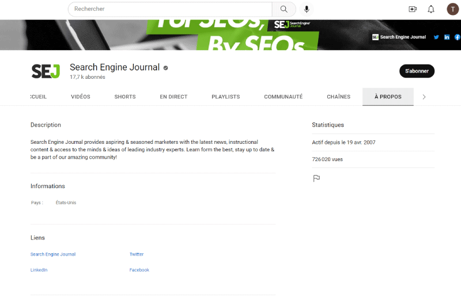Screen dimensions: 461x305
Task: Click the 17,7 k abonnés subscriber count
Action: click(88, 77)
